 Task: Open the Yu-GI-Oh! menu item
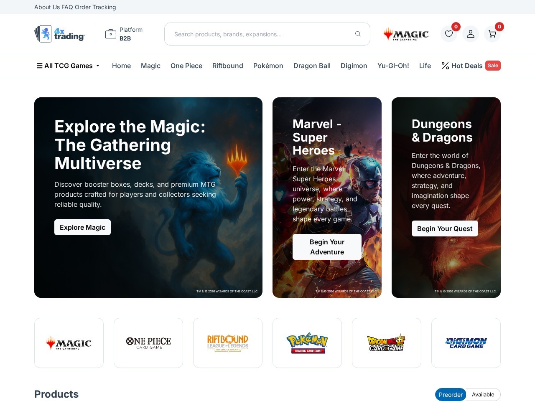(393, 66)
